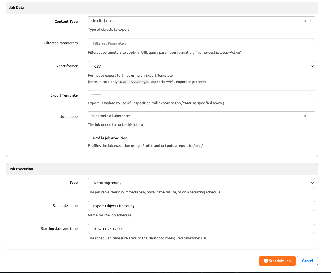This screenshot has width=331, height=273.
Task: Click inside the Schedule name field
Action: click(x=201, y=206)
